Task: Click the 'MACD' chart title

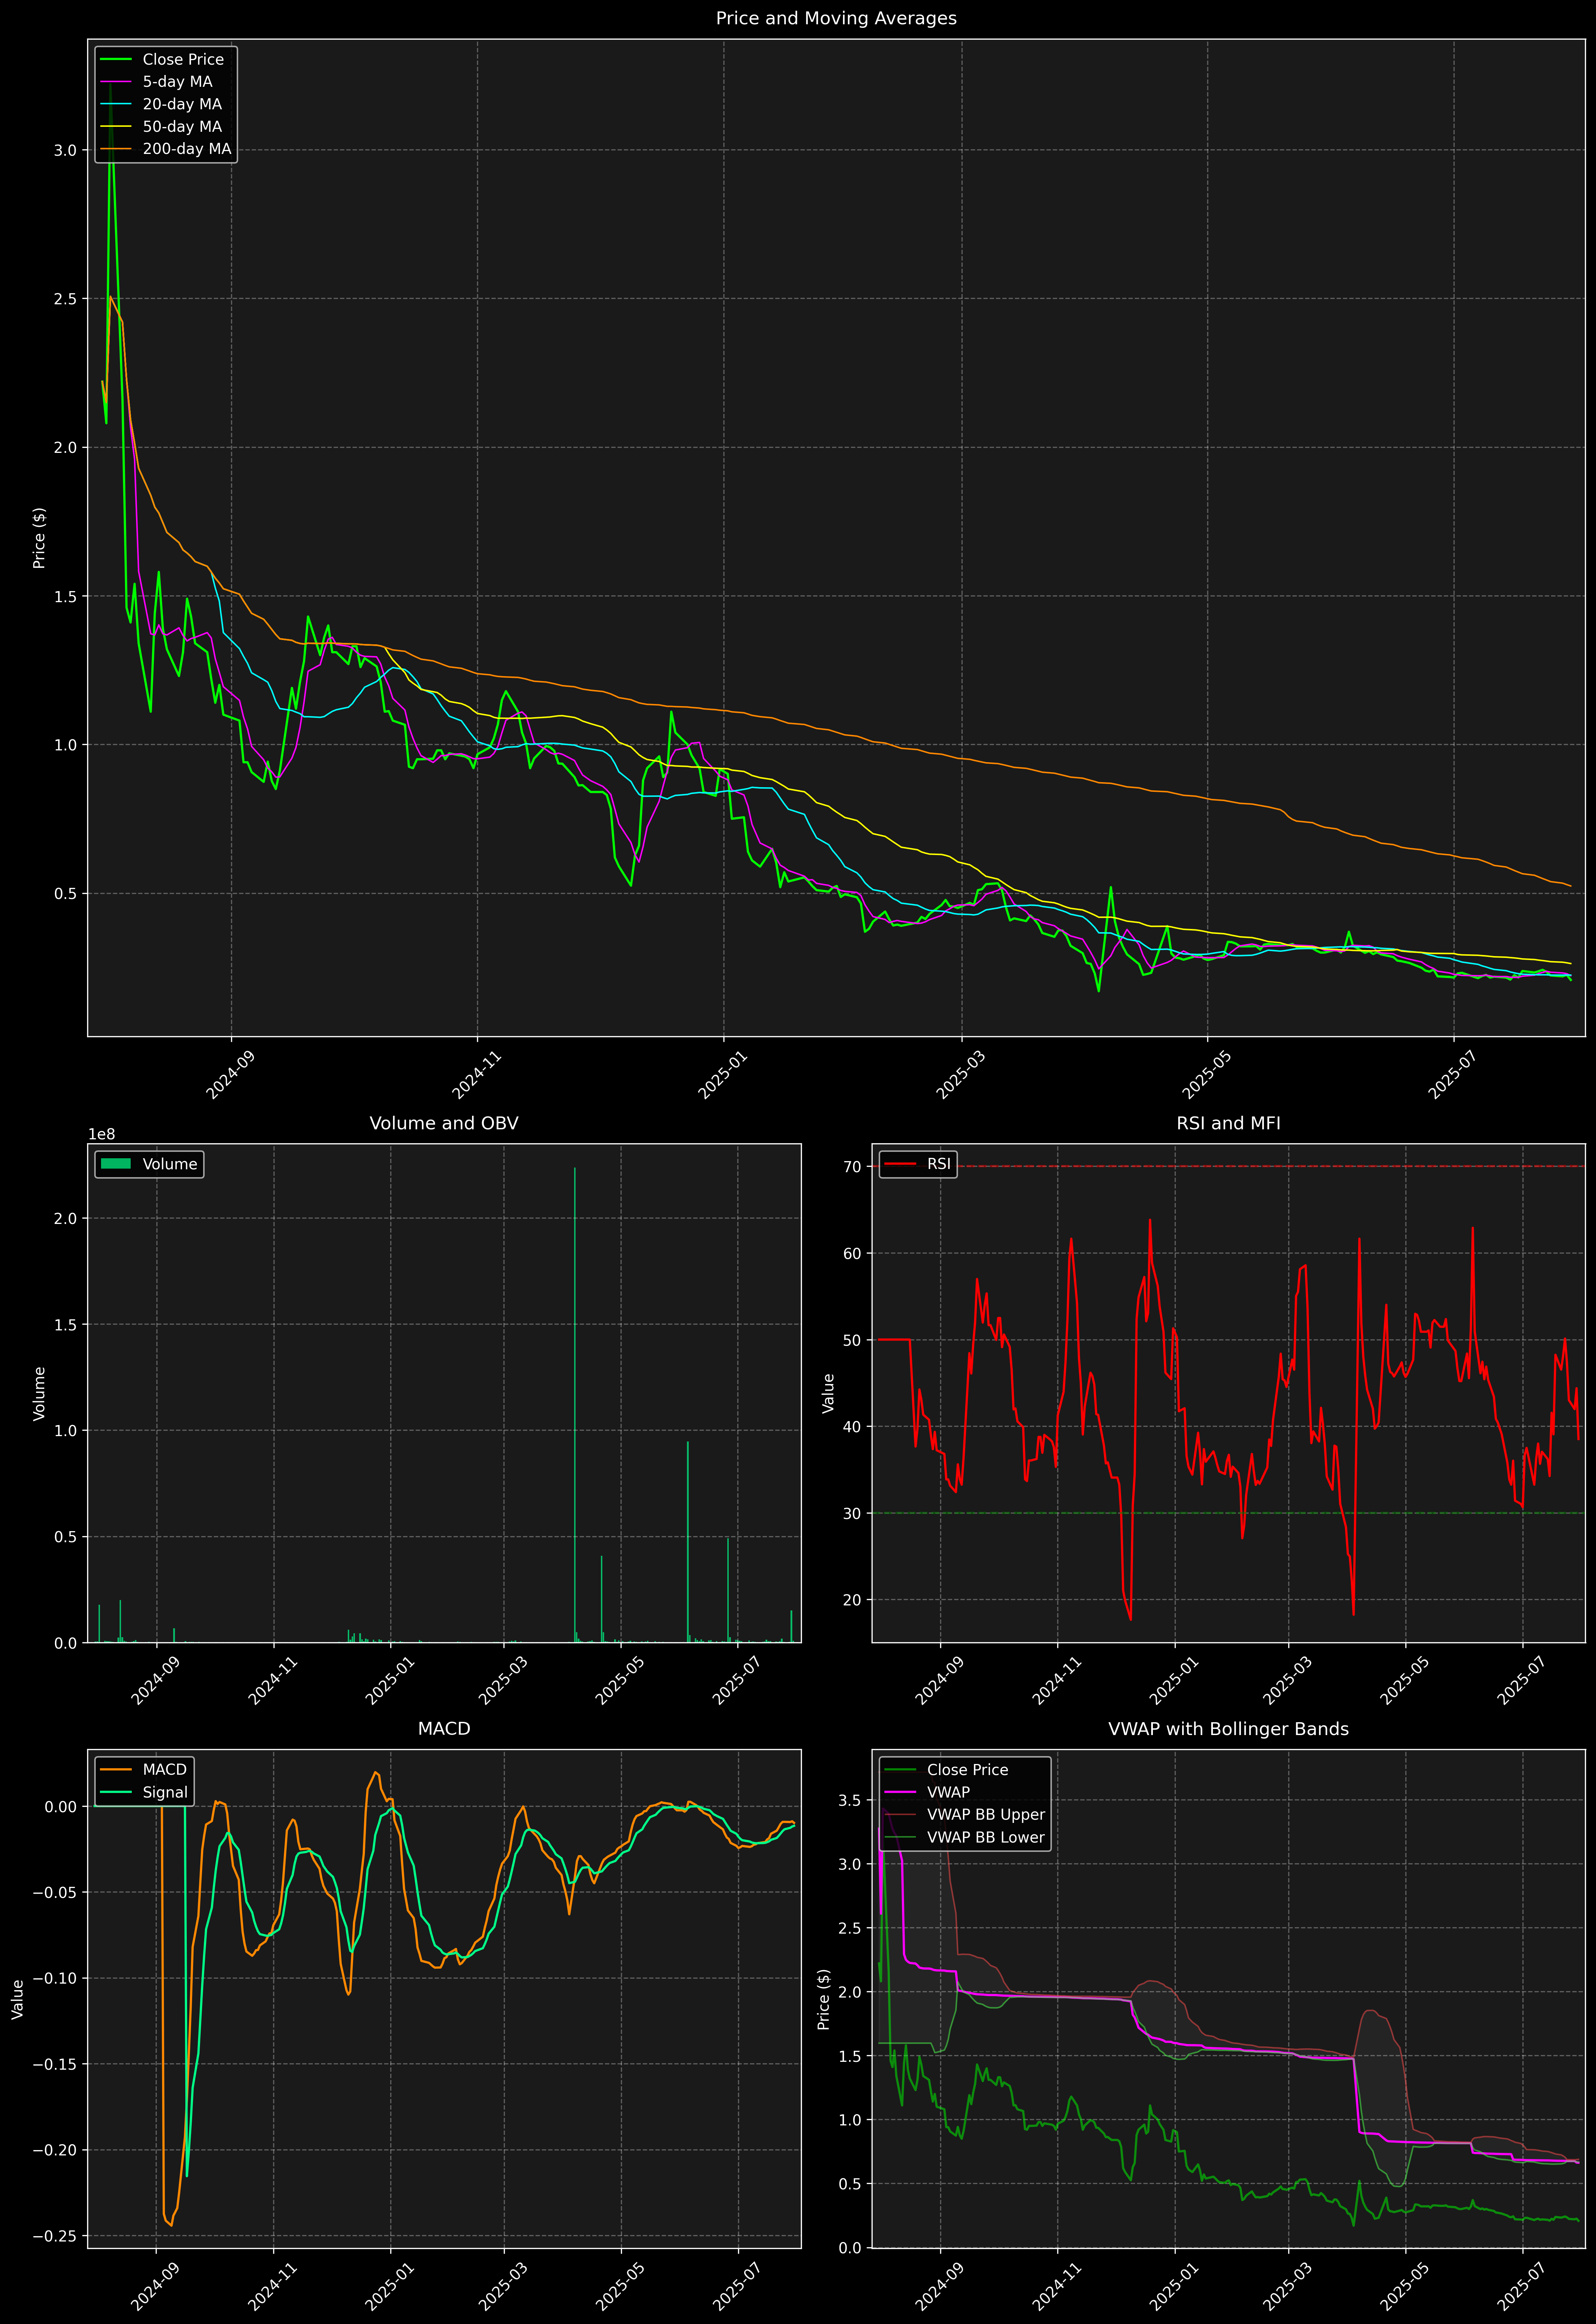Action: point(444,1729)
